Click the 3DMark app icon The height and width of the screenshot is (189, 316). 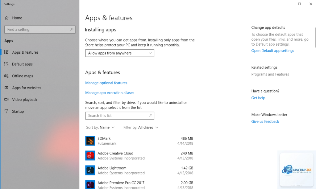[x=90, y=141]
